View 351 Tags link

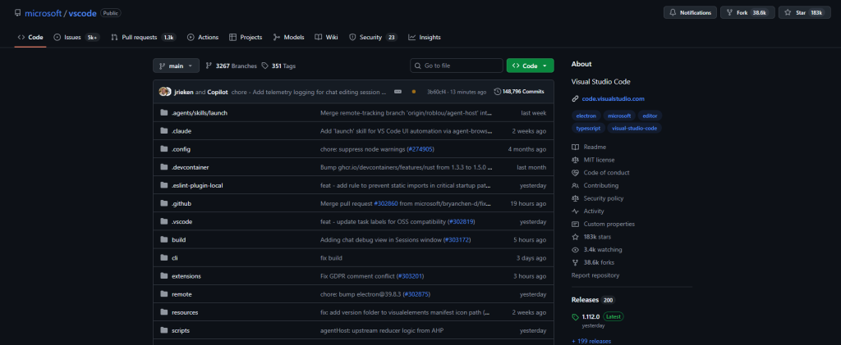tap(278, 66)
